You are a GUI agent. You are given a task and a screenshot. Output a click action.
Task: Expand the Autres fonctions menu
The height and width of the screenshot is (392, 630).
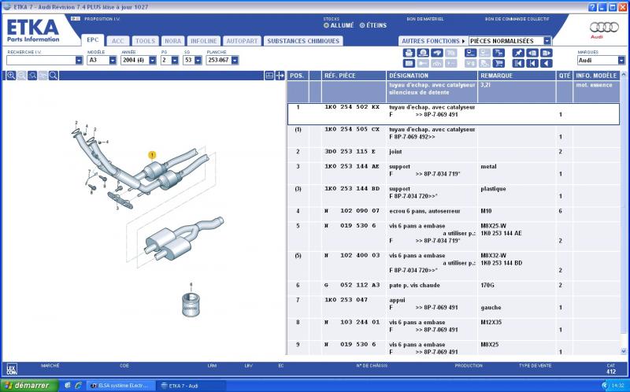point(433,41)
